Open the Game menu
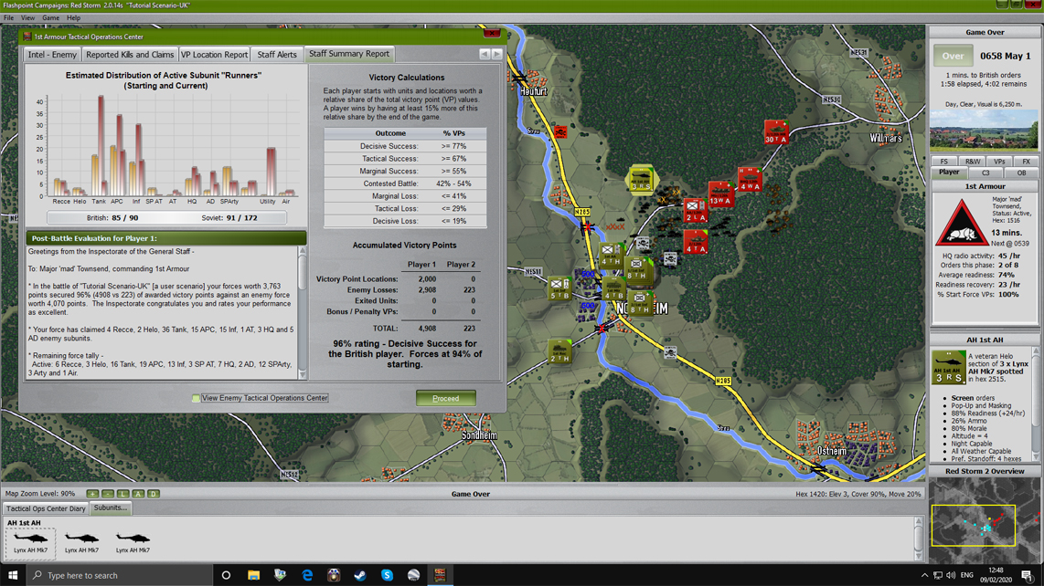1044x586 pixels. click(50, 18)
